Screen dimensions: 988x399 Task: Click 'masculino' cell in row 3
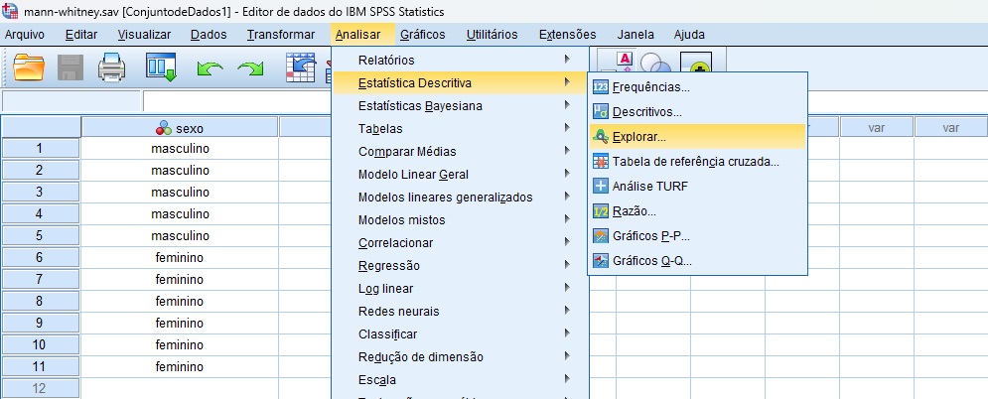[x=180, y=192]
